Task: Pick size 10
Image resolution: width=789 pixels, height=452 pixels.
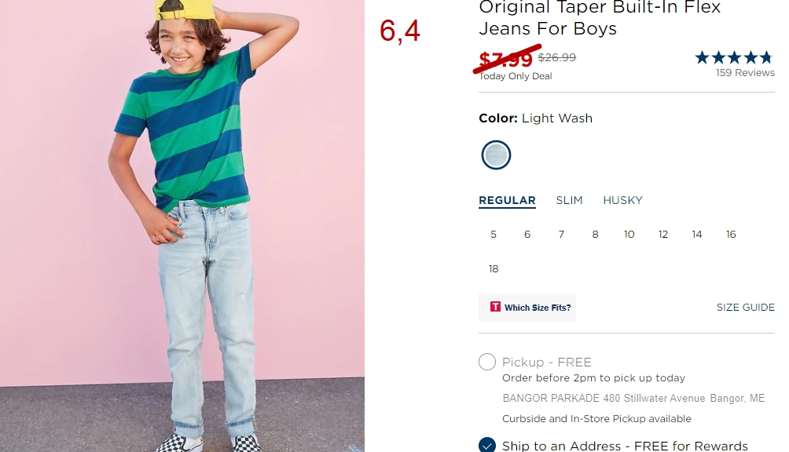Action: [x=629, y=235]
